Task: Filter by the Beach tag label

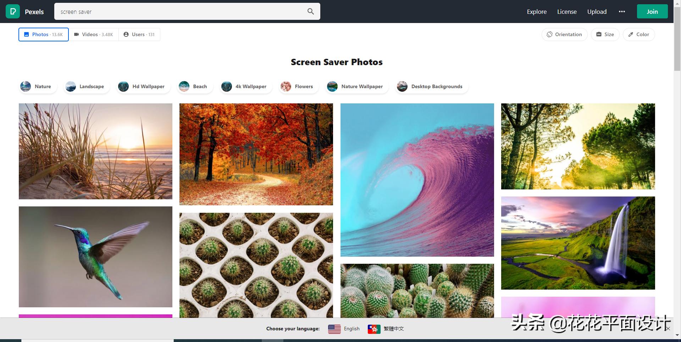Action: click(200, 86)
